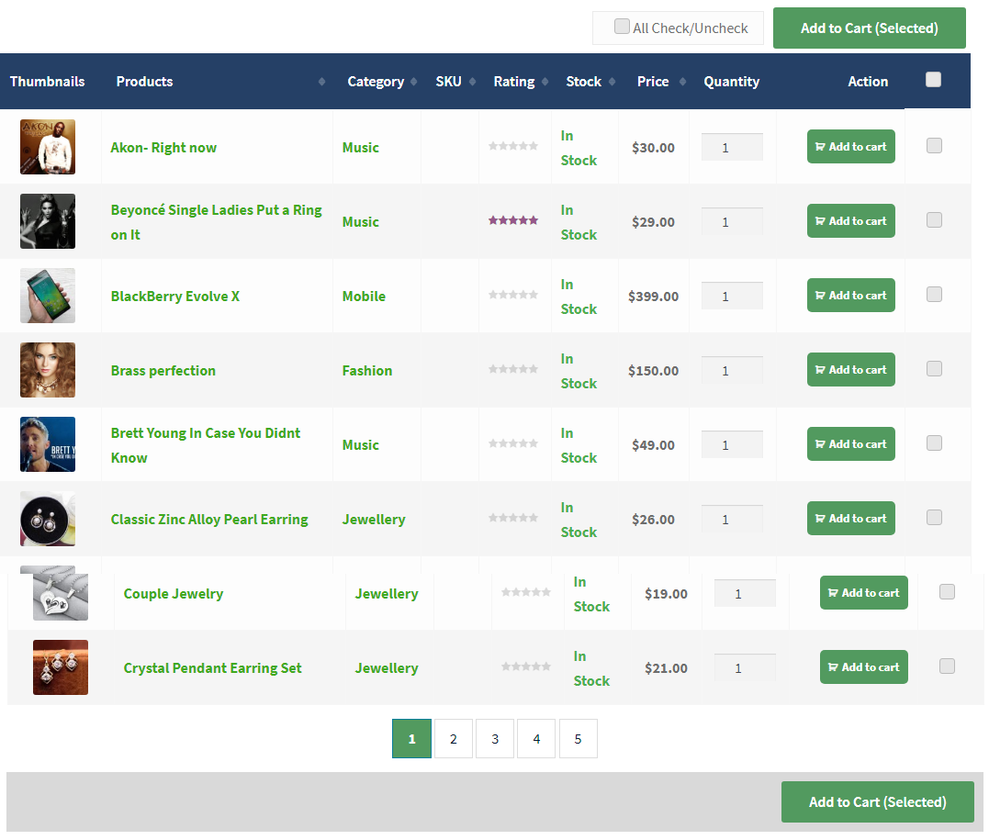Toggle select-all checkbox in table header

pyautogui.click(x=934, y=80)
